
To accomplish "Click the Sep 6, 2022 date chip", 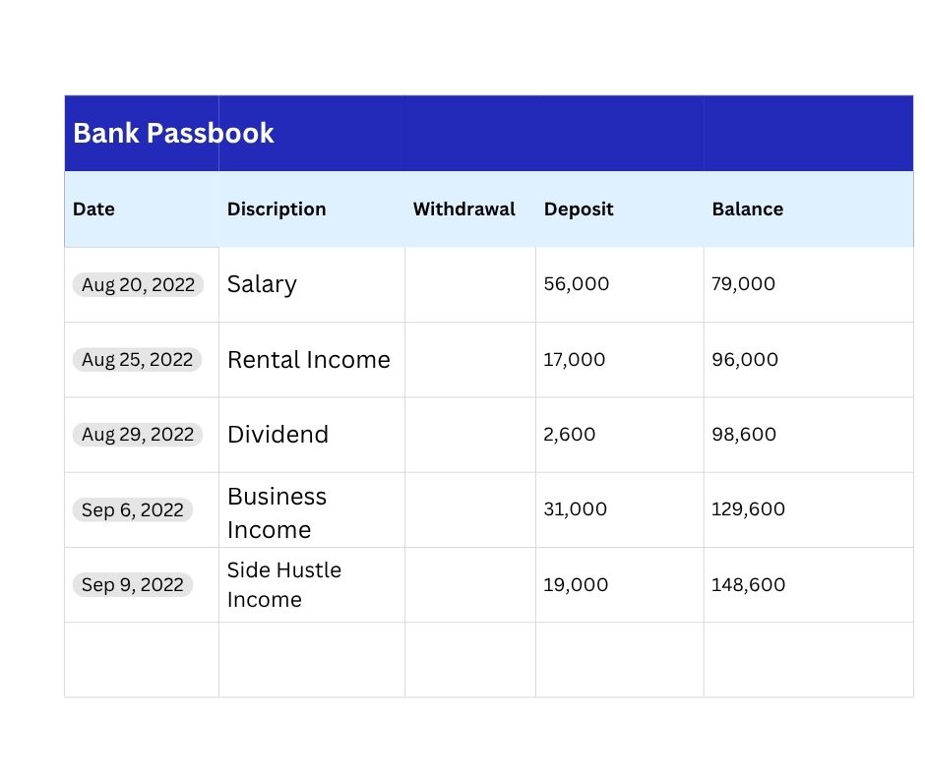I will coord(132,510).
